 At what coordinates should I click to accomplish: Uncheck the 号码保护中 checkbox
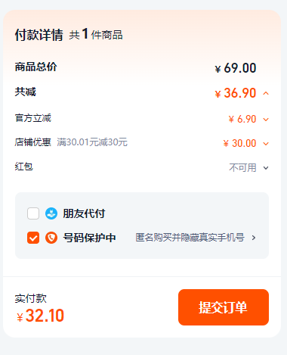pyautogui.click(x=33, y=238)
